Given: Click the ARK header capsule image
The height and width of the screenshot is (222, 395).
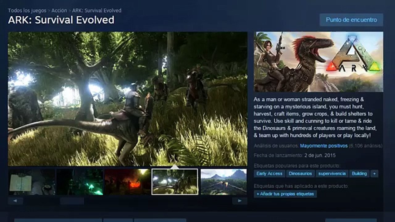Looking at the screenshot, I should (318, 62).
